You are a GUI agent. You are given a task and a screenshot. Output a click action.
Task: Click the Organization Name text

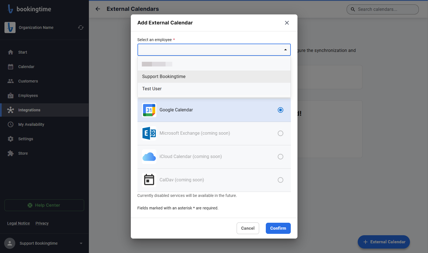pos(36,27)
